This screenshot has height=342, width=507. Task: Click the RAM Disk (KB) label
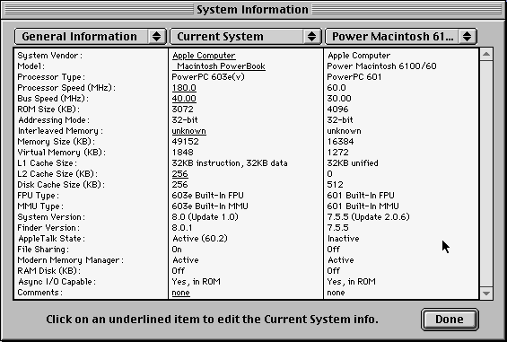48,271
